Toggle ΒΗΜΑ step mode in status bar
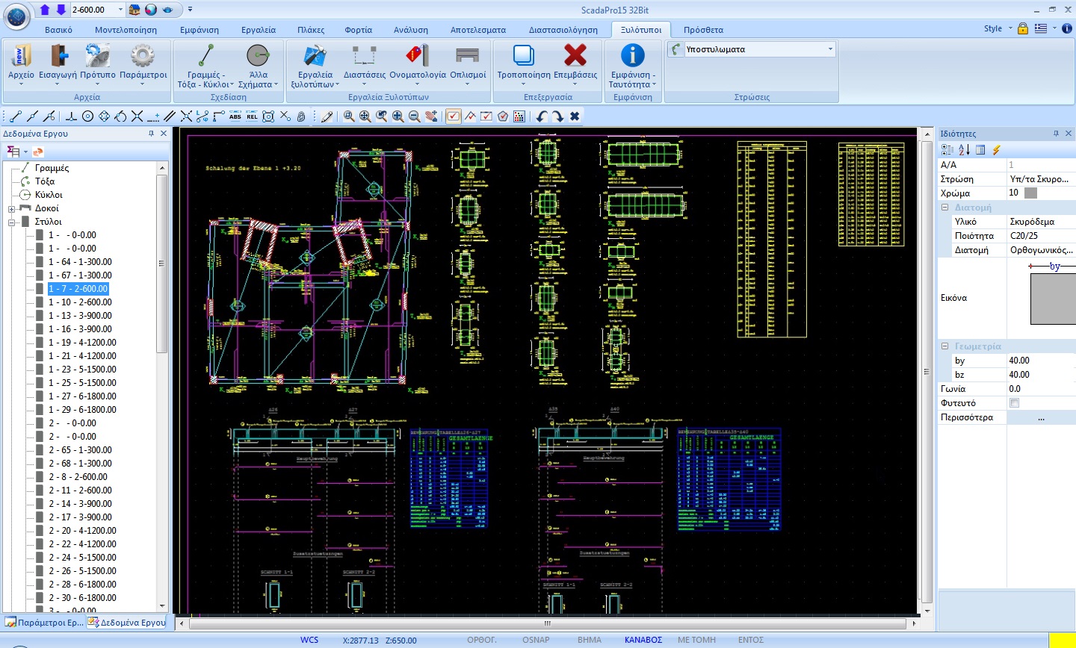This screenshot has height=648, width=1076. tap(589, 640)
